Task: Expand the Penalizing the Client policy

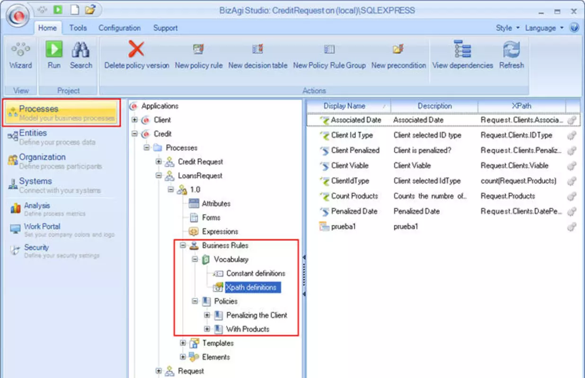Action: pos(206,315)
